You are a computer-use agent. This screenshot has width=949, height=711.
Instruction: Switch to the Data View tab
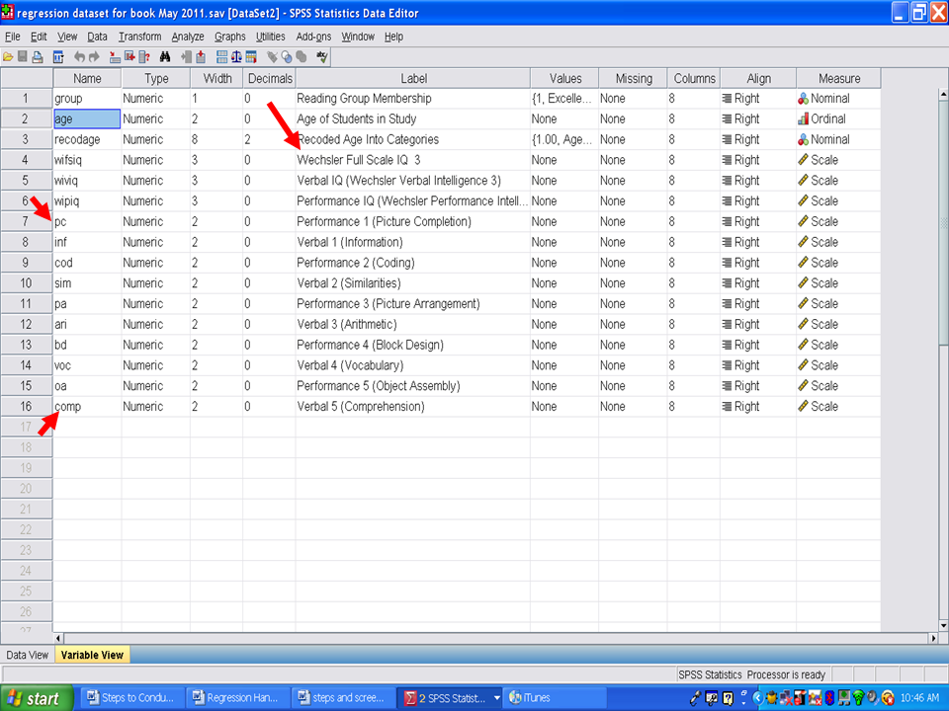pos(27,655)
